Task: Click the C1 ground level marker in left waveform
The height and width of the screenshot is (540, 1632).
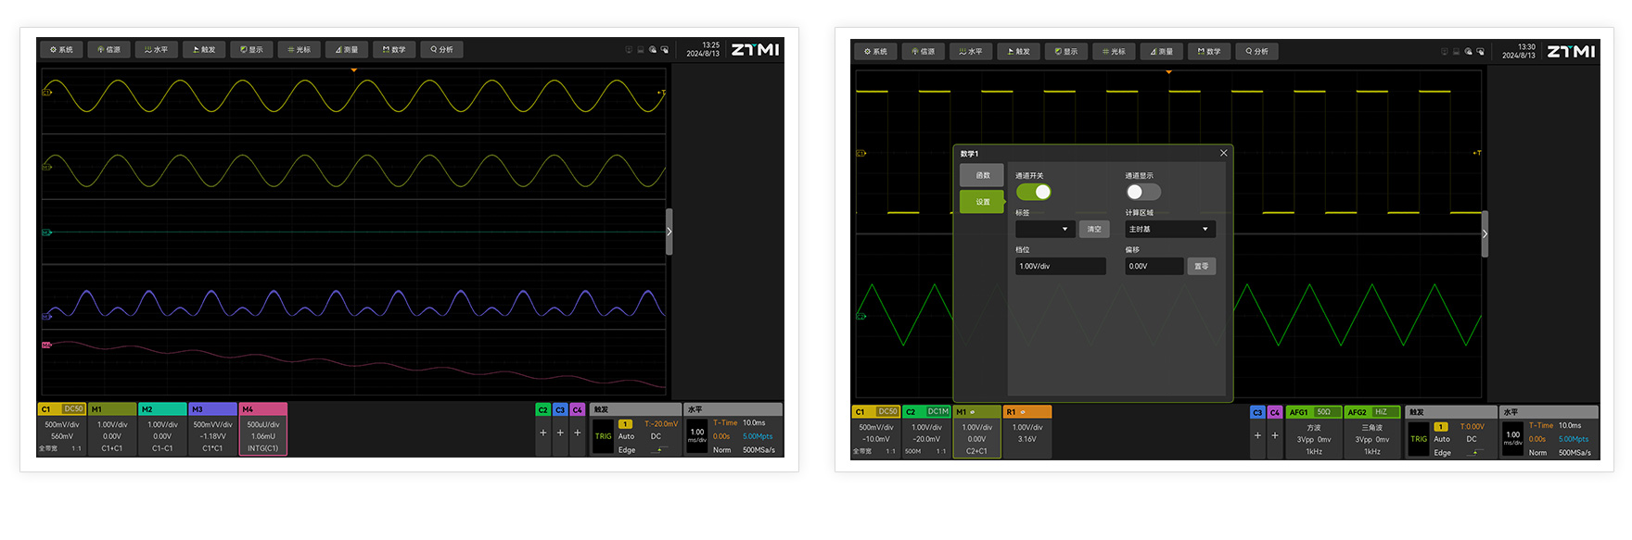Action: pyautogui.click(x=46, y=93)
